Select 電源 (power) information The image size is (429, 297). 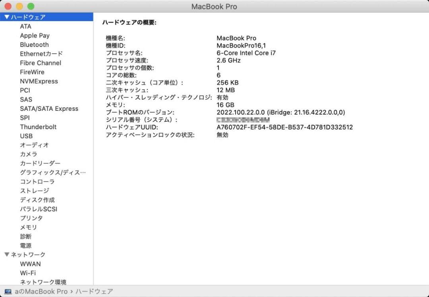[x=25, y=245]
